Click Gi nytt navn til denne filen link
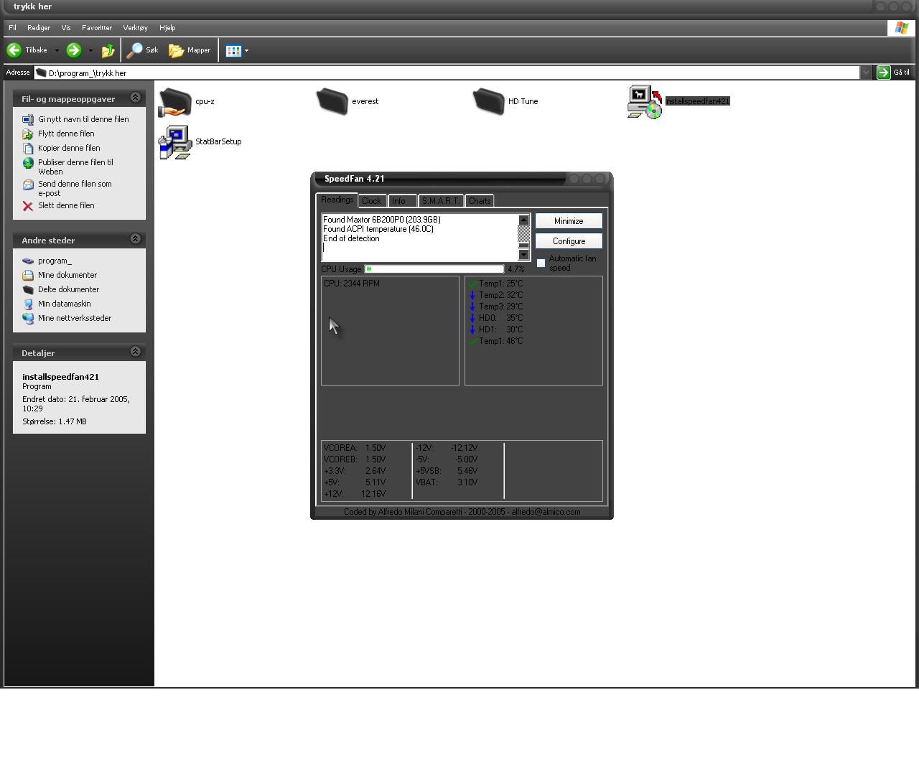Viewport: 919px width, 761px height. [83, 119]
